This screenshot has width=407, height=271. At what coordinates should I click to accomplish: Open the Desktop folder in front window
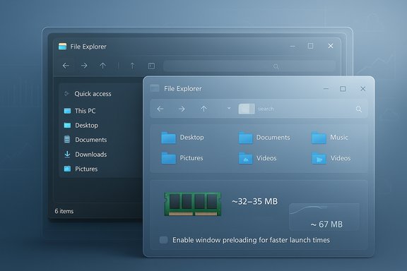pyautogui.click(x=182, y=138)
